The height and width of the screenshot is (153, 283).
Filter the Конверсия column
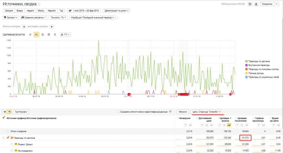(185, 125)
